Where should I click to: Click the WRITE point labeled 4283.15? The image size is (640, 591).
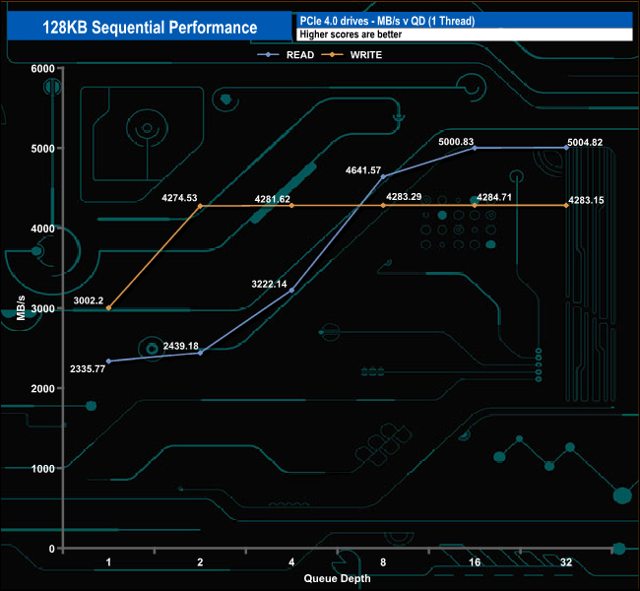566,206
